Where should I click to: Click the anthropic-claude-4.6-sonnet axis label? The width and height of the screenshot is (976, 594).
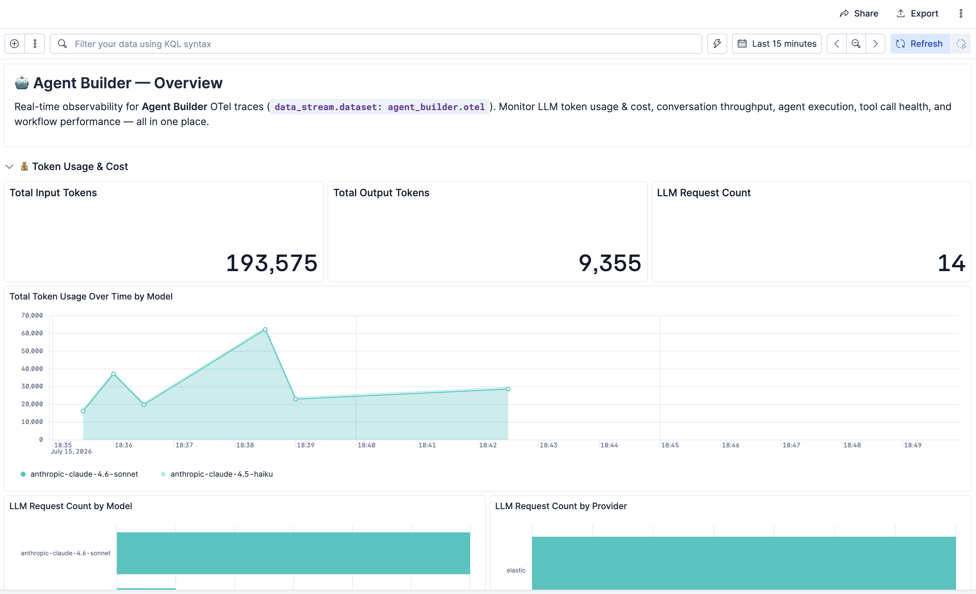point(65,553)
